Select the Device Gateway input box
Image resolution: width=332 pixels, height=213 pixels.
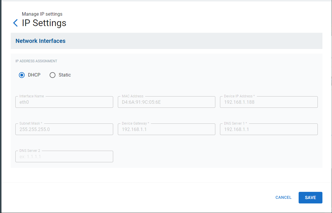tap(166, 130)
